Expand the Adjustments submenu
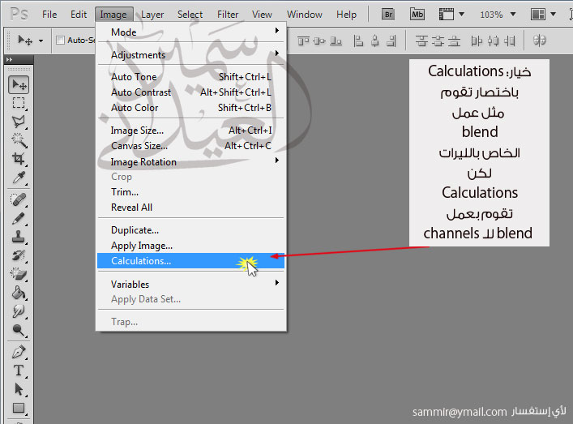Viewport: 573px width, 424px height. (190, 55)
